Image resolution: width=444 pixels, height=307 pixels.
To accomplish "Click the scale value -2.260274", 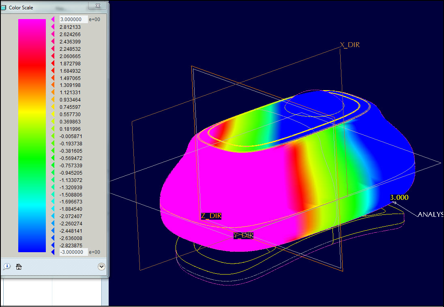I will [71, 223].
